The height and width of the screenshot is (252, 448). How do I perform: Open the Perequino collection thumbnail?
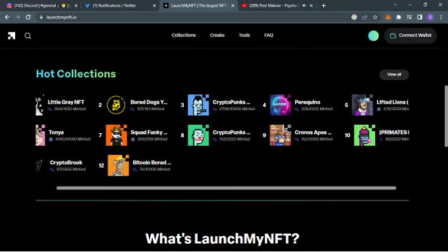click(280, 105)
